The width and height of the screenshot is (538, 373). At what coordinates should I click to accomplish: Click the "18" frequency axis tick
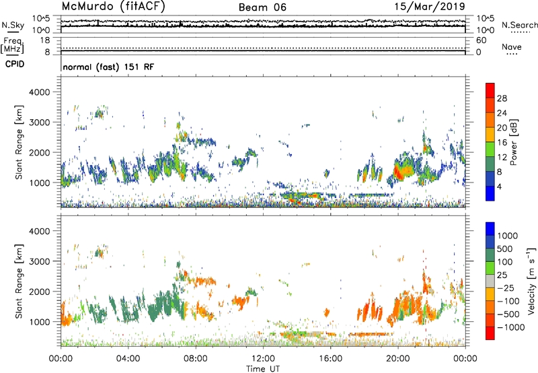[x=45, y=40]
